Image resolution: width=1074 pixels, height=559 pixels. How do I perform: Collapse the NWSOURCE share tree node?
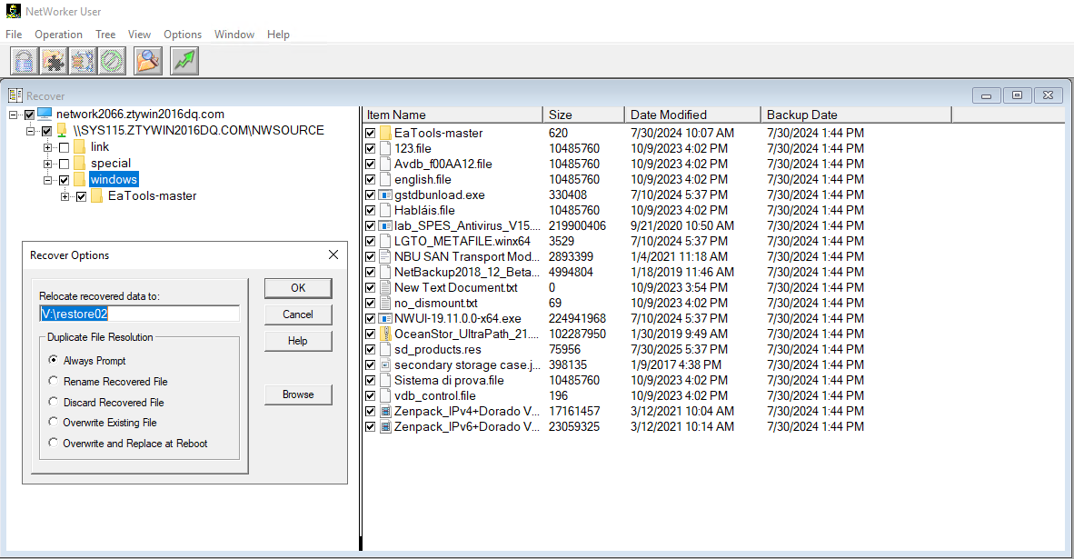click(30, 131)
